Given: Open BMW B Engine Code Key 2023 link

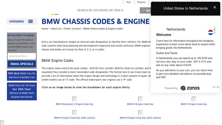Looking at the screenshot, I should [140, 118].
